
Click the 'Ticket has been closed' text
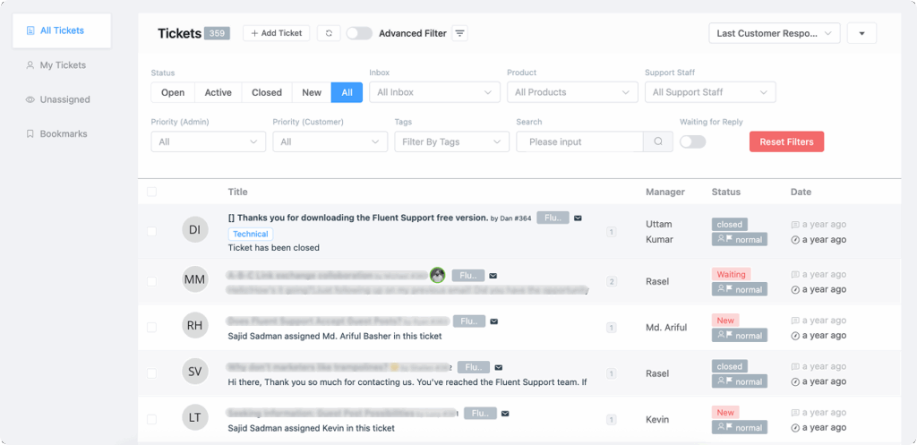(274, 247)
